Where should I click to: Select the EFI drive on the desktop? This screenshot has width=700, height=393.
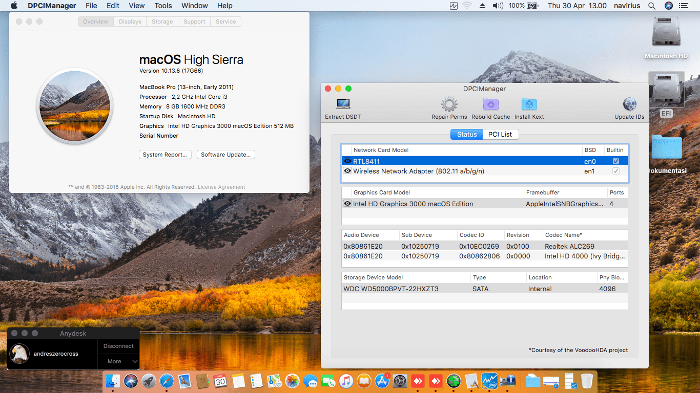pyautogui.click(x=666, y=90)
